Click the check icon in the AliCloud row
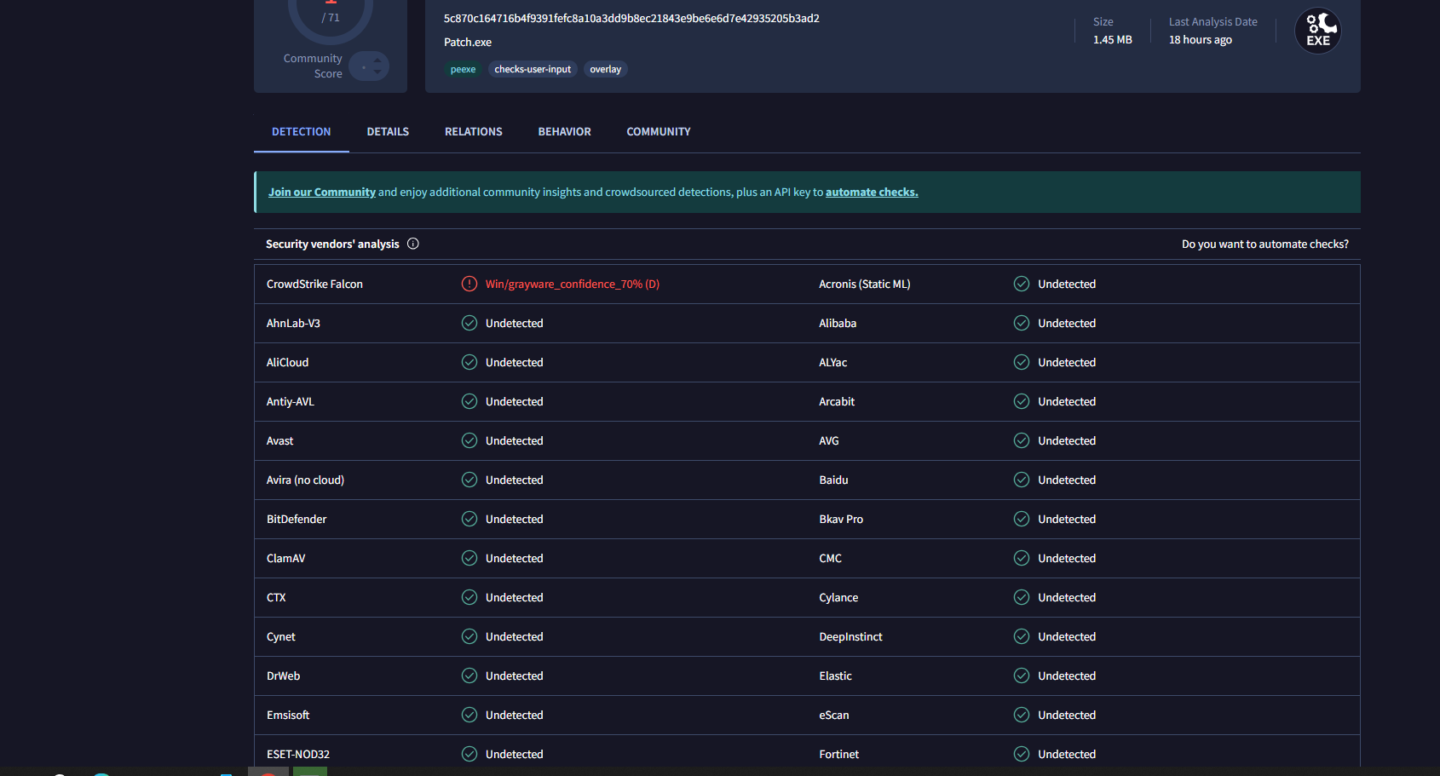Viewport: 1440px width, 776px height. [469, 362]
